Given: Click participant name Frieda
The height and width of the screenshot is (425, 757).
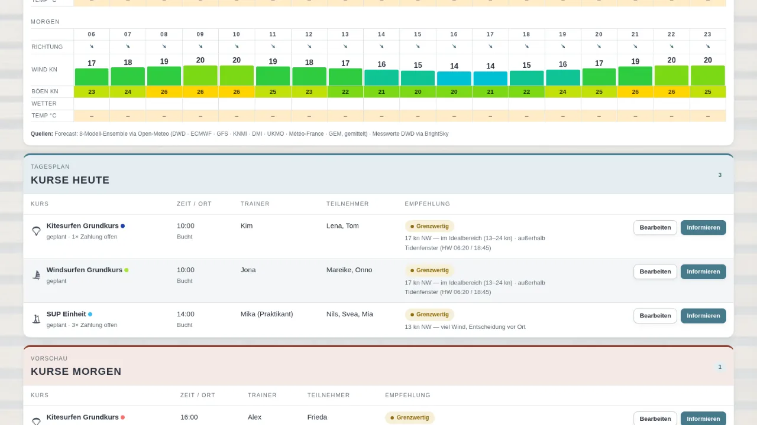Looking at the screenshot, I should pyautogui.click(x=317, y=417).
